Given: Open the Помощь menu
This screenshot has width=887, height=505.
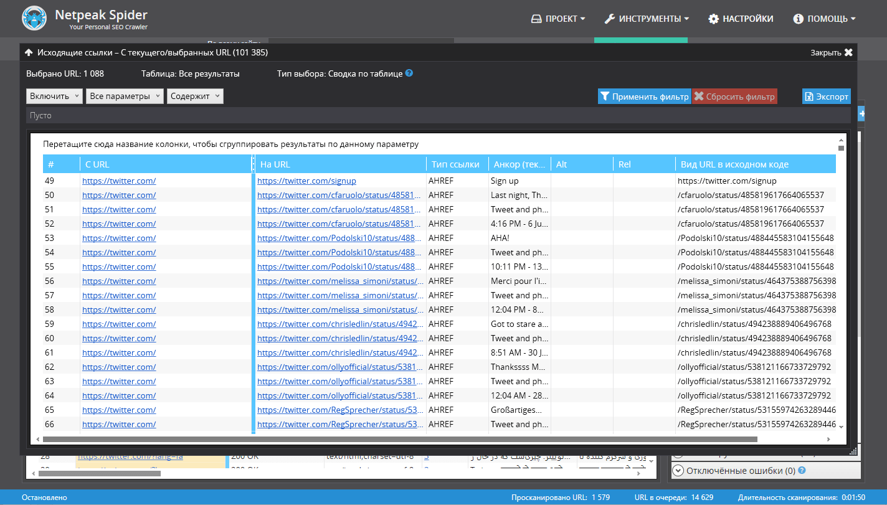Looking at the screenshot, I should point(824,19).
